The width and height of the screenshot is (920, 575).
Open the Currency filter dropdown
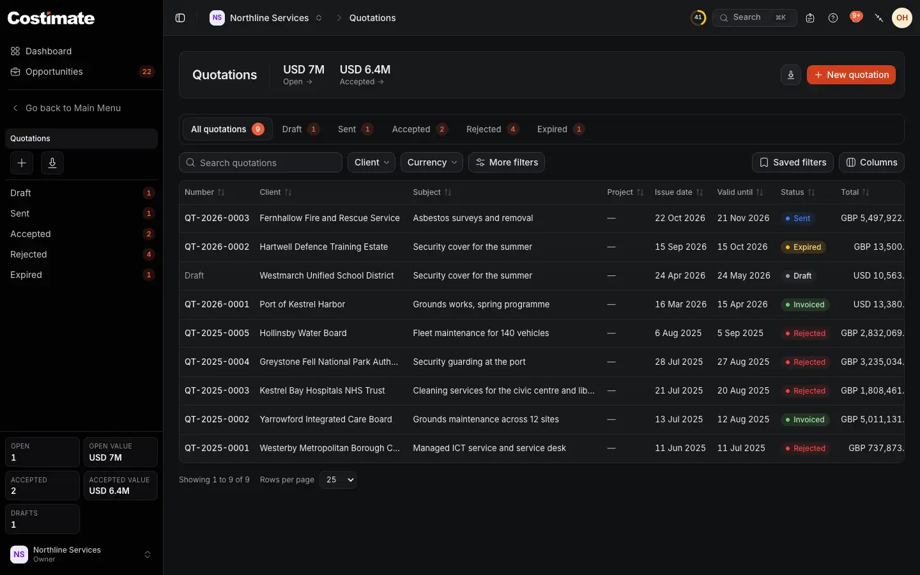[432, 162]
